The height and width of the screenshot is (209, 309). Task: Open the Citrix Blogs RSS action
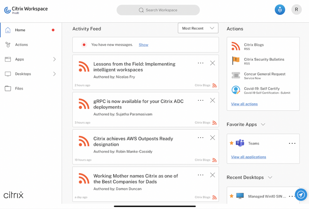(263, 46)
